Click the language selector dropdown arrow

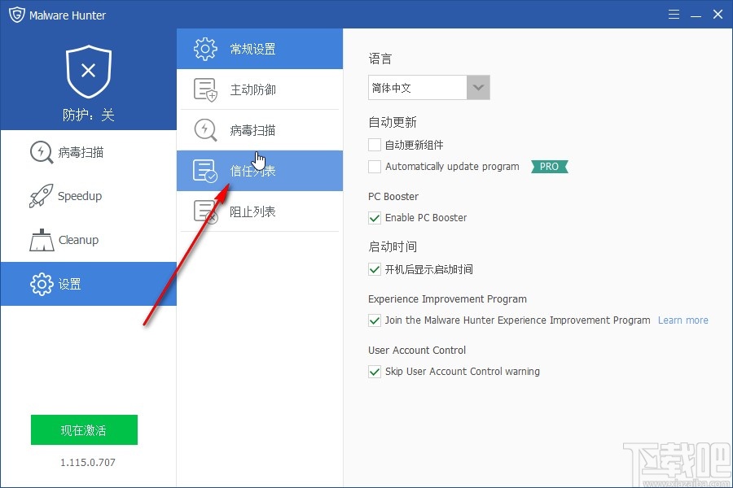click(479, 87)
